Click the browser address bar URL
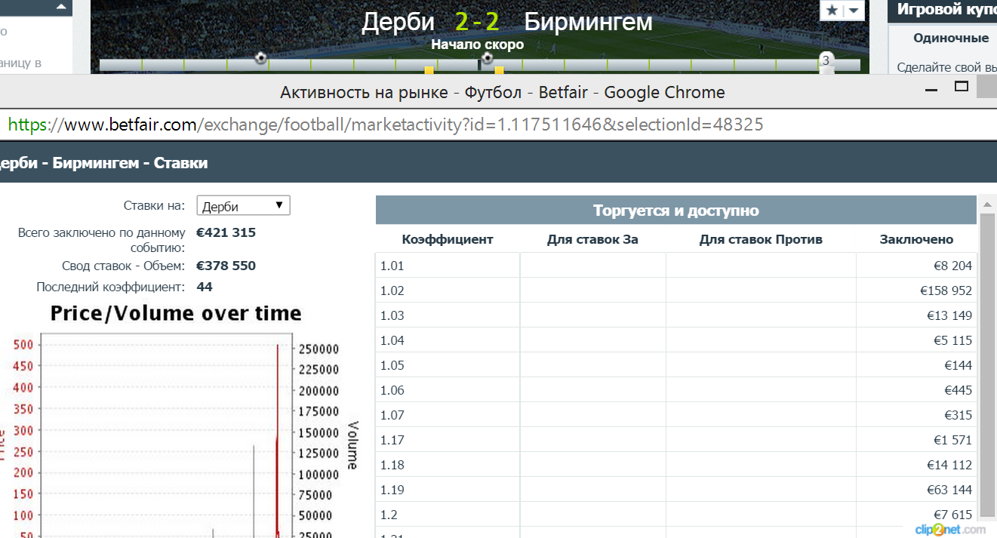This screenshot has width=997, height=538. [386, 125]
